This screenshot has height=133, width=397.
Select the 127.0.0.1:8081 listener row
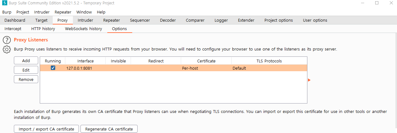(174, 68)
